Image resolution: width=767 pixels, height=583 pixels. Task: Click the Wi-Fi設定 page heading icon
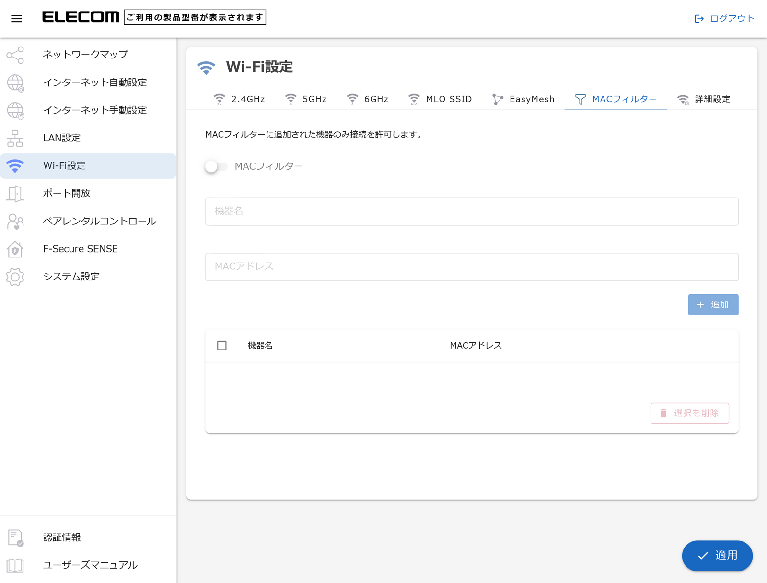(x=206, y=68)
